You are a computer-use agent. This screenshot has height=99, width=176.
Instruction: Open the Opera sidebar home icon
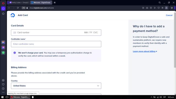(x=3, y=9)
